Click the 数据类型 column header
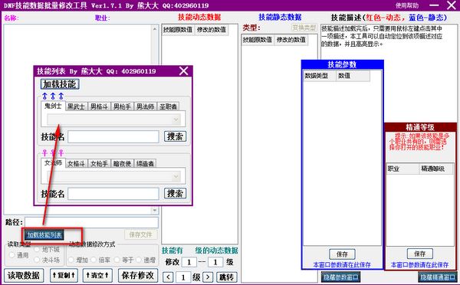Viewport: 460px width, 285px height. point(320,76)
